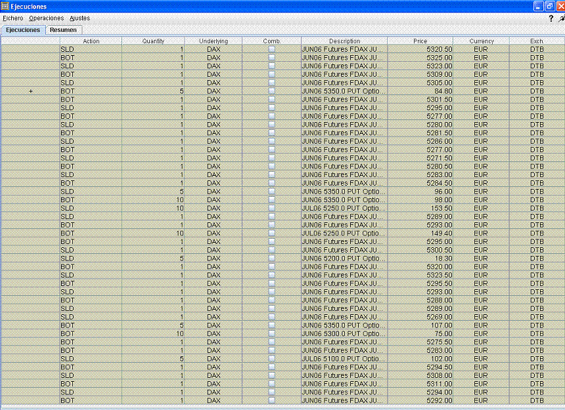The image size is (565, 410).
Task: Minimize the Ejecuciones window
Action: [x=538, y=6]
